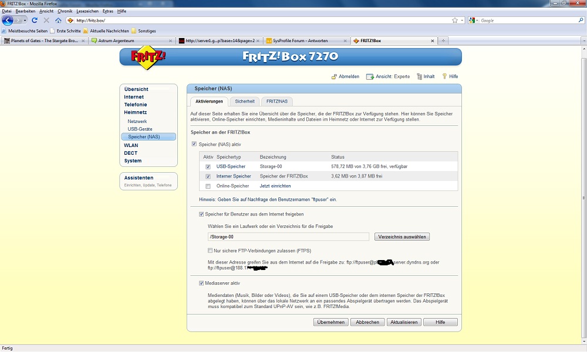587x352 pixels.
Task: Enable Nur sichere FTP-Verbindungen (FTPS) checkbox
Action: click(210, 251)
